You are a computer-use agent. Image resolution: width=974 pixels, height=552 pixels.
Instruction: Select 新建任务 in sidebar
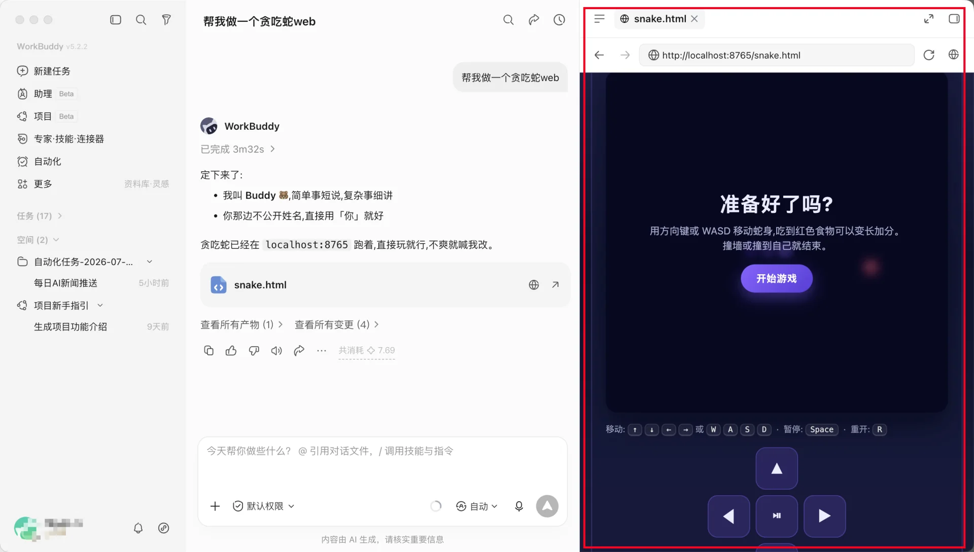pos(93,71)
